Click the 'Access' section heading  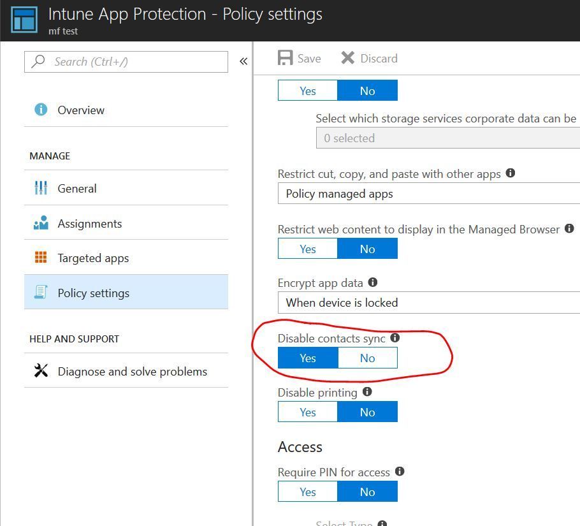(300, 447)
